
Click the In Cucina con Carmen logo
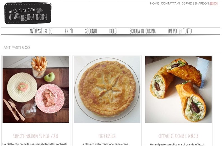pos(28,13)
